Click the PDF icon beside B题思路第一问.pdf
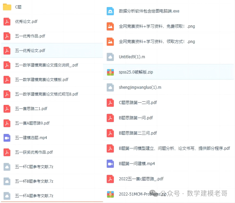235x203 pixels. pyautogui.click(x=110, y=118)
